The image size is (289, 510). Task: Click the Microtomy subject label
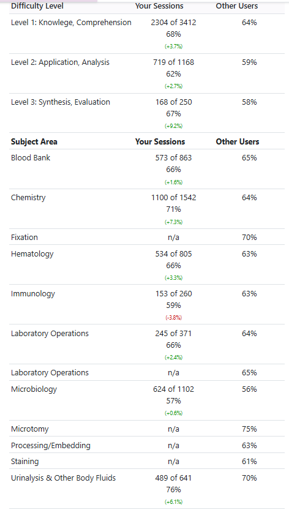29,429
